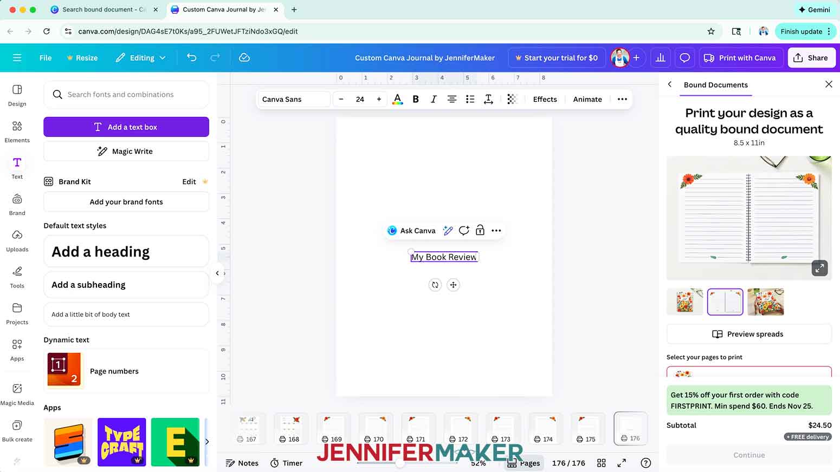
Task: Expand the journal preview image
Action: tap(819, 268)
